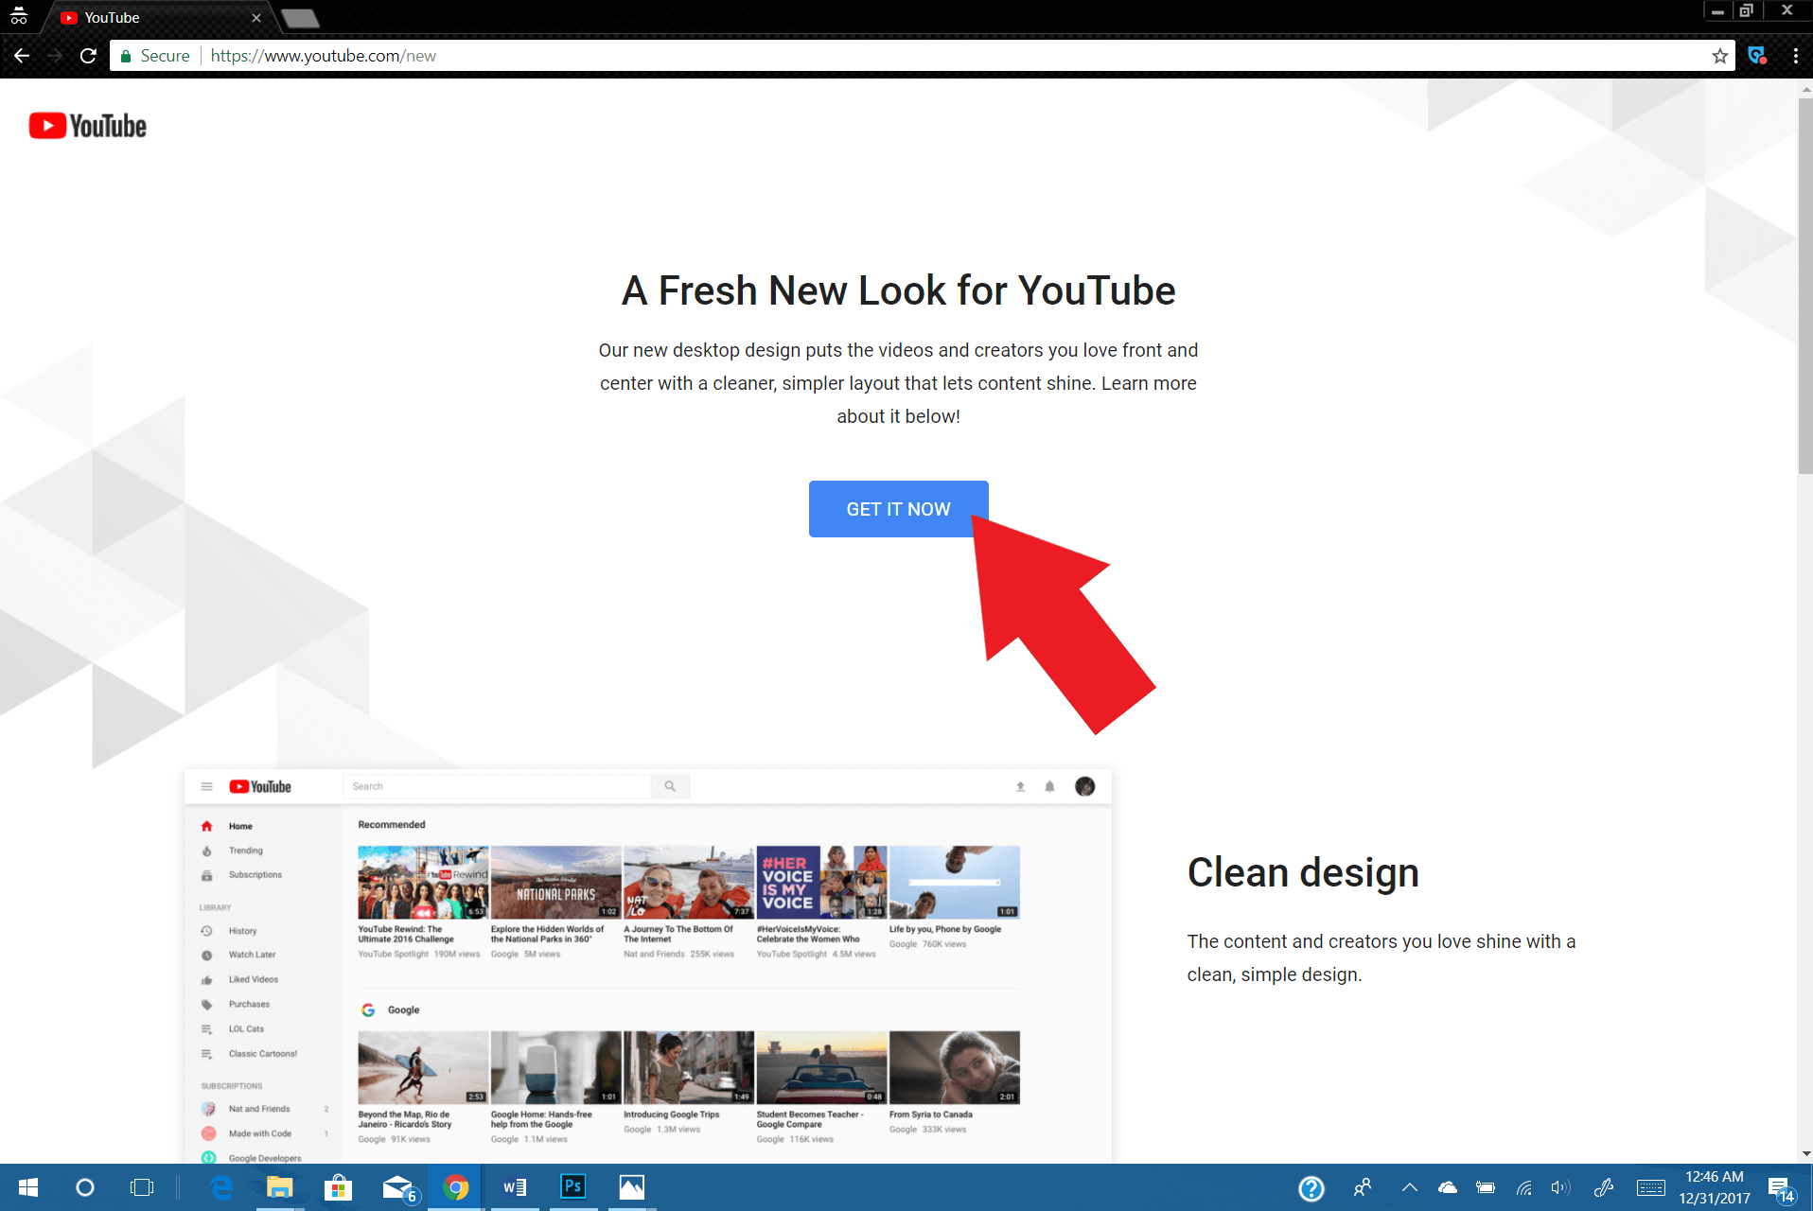Open Chrome's three-dot menu
The image size is (1813, 1211).
click(1797, 55)
